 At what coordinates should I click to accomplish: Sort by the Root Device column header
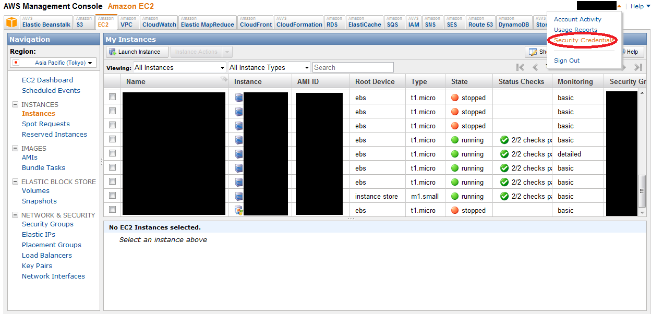[379, 82]
